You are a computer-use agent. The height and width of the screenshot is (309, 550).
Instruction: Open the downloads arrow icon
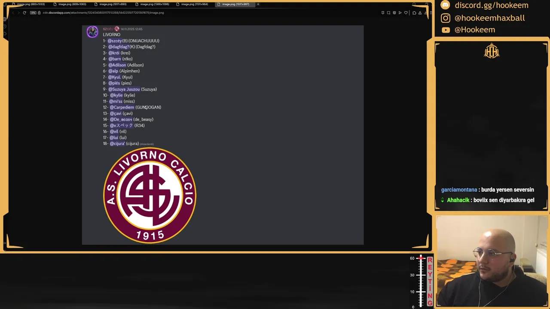tap(425, 12)
